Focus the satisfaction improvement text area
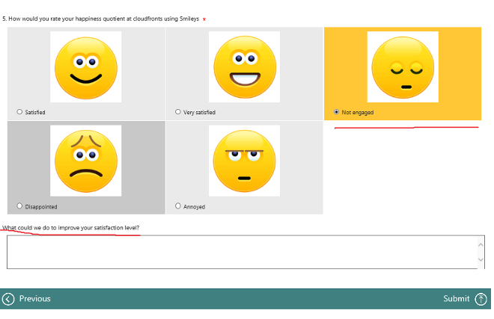The width and height of the screenshot is (494, 319). pyautogui.click(x=241, y=252)
